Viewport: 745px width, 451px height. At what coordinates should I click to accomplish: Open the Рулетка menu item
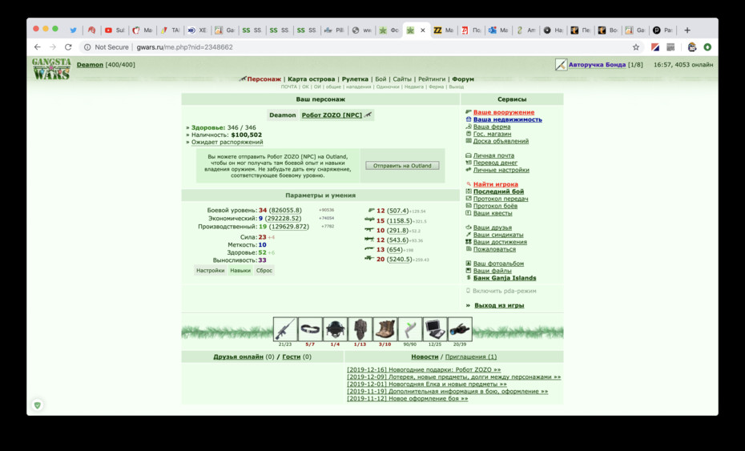click(x=355, y=79)
